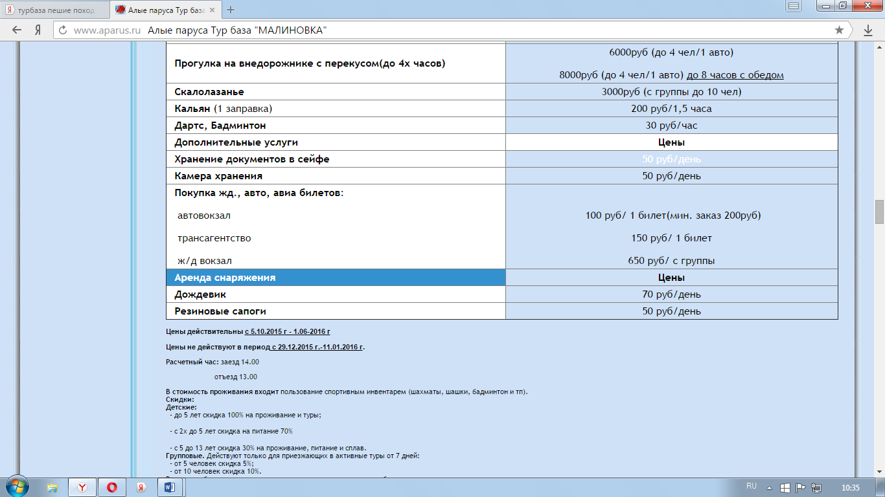The image size is (885, 497).
Task: Click the 'отъезд 13.00' line
Action: point(236,377)
